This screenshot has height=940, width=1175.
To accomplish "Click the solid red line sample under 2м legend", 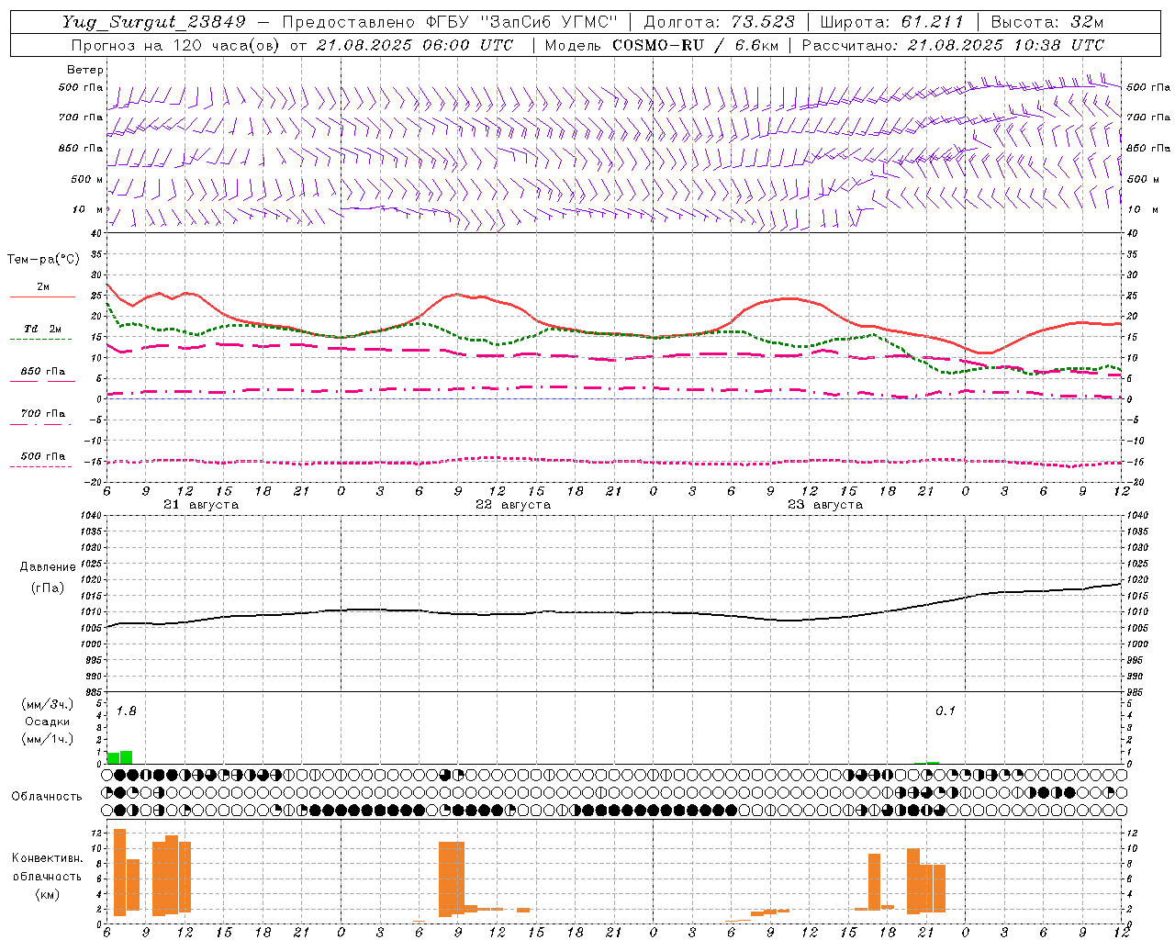I will pos(42,297).
